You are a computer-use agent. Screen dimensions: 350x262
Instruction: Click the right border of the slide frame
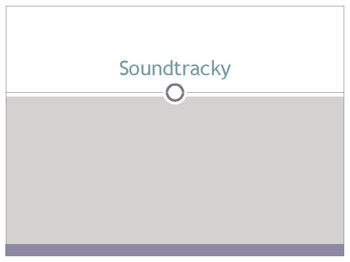(x=344, y=125)
